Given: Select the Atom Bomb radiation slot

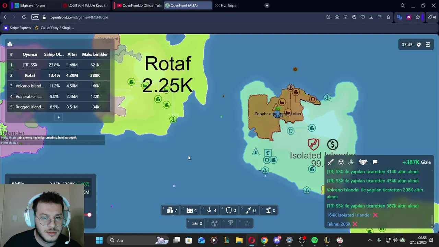Looking at the screenshot, I should click(215, 223).
